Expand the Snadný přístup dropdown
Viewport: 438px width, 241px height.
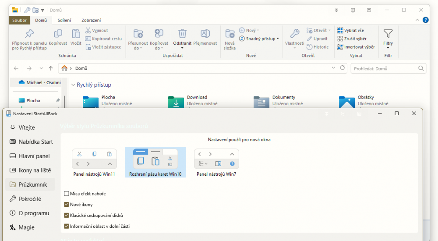pyautogui.click(x=260, y=39)
